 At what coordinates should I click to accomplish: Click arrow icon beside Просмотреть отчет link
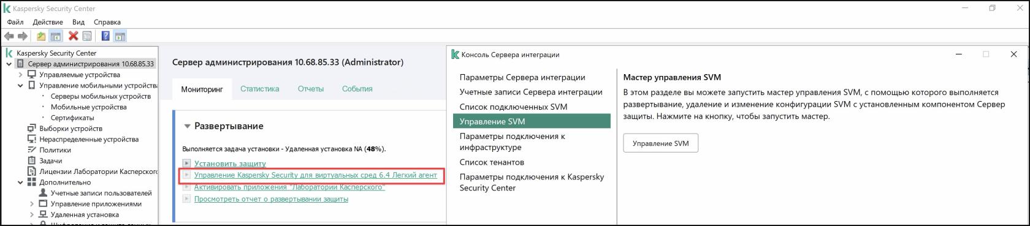187,198
